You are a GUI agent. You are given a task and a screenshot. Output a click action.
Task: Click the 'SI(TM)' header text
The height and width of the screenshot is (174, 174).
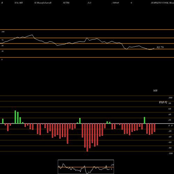[66, 3]
